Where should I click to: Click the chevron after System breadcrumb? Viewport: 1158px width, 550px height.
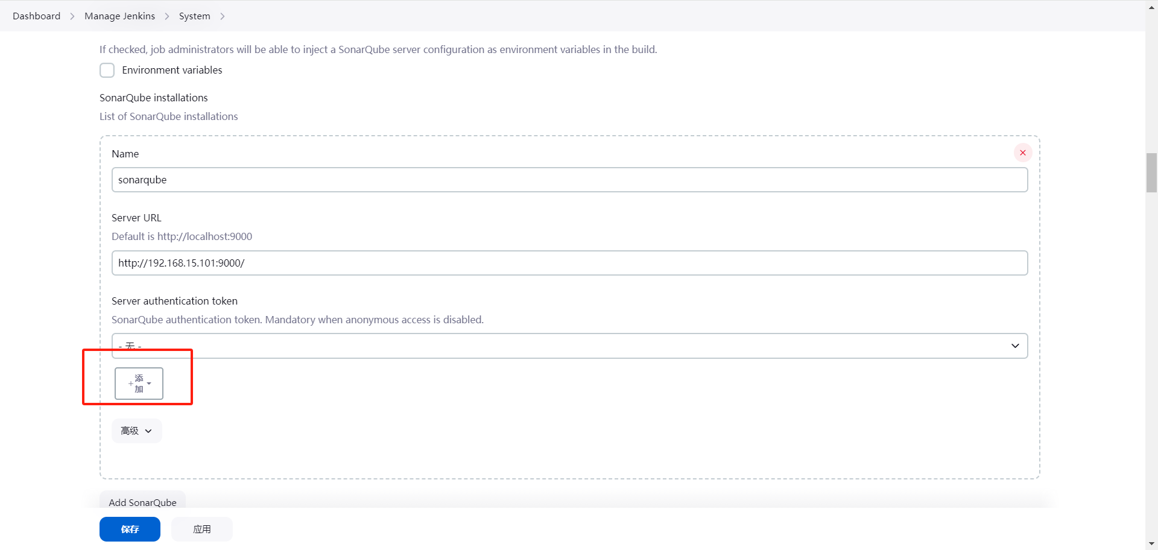223,16
